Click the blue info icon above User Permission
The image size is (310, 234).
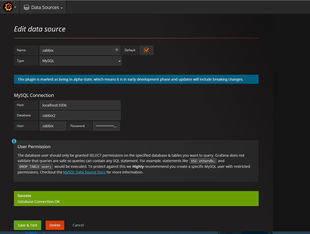(14, 141)
